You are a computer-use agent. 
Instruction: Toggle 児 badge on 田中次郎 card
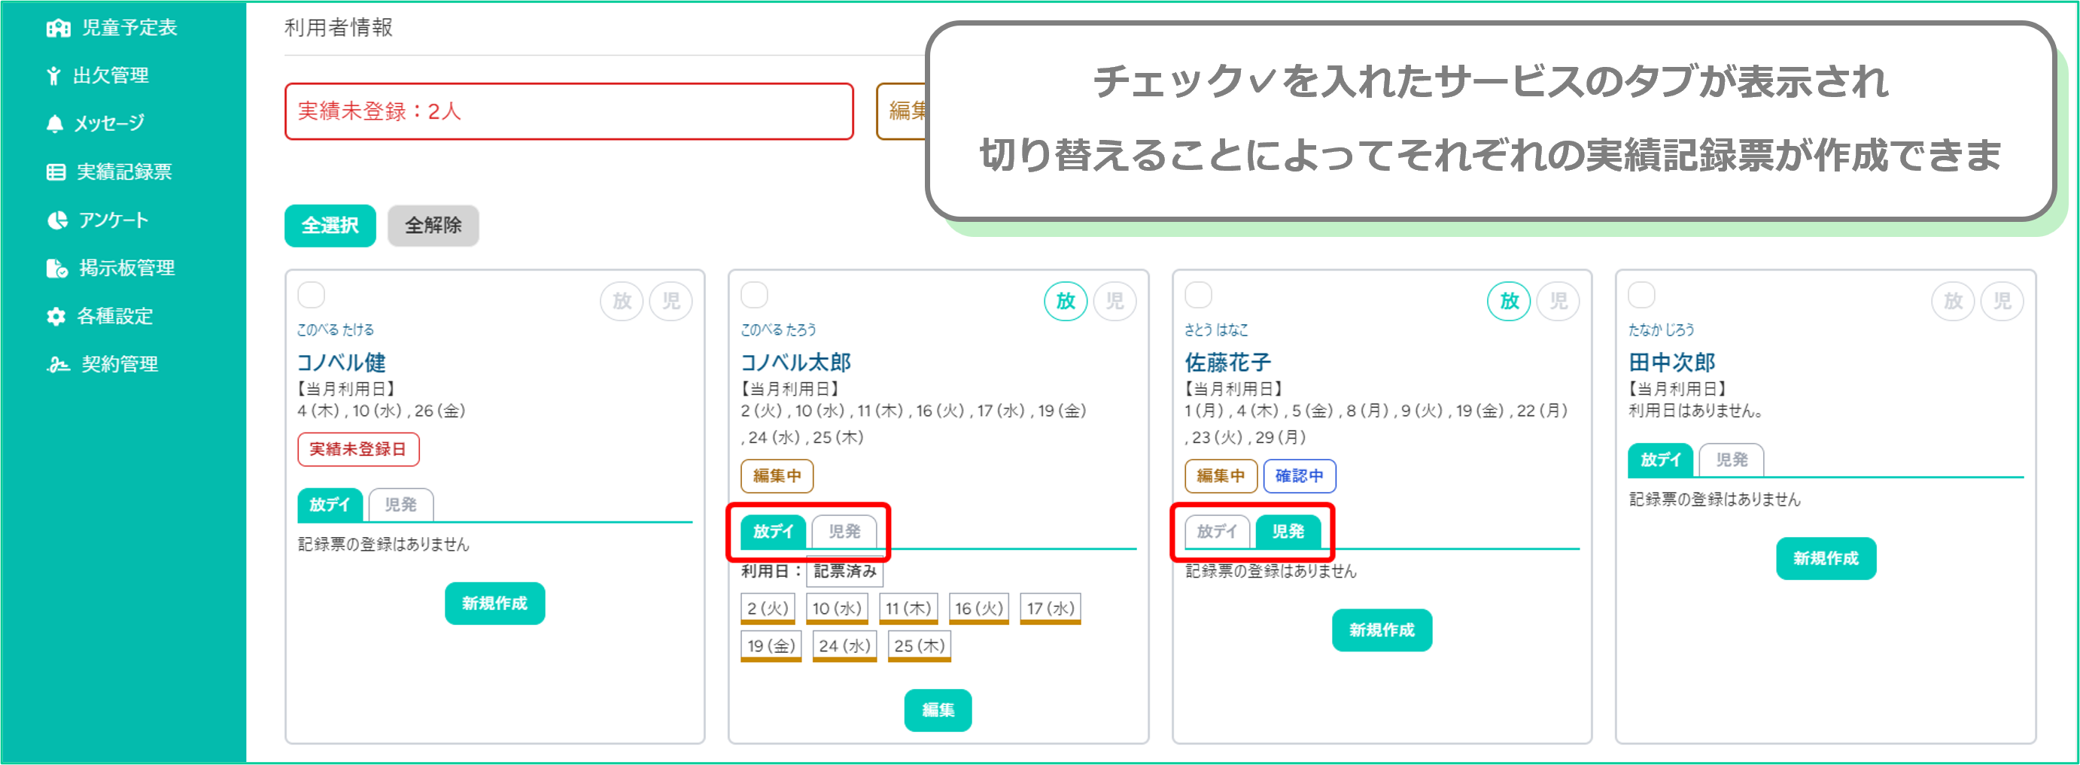pos(2002,301)
